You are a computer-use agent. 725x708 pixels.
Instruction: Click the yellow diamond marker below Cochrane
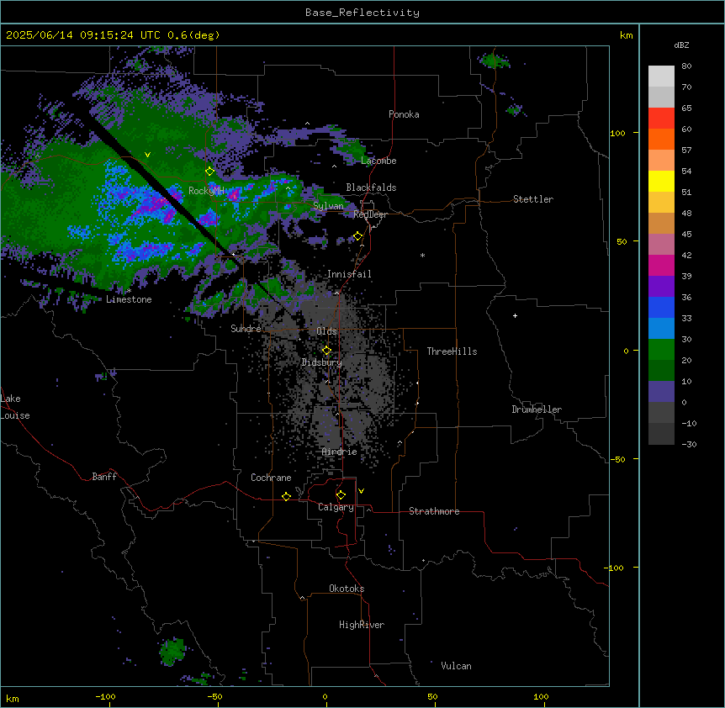pos(286,496)
